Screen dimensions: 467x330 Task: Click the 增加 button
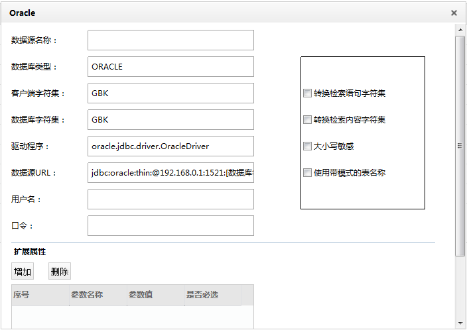pos(23,271)
